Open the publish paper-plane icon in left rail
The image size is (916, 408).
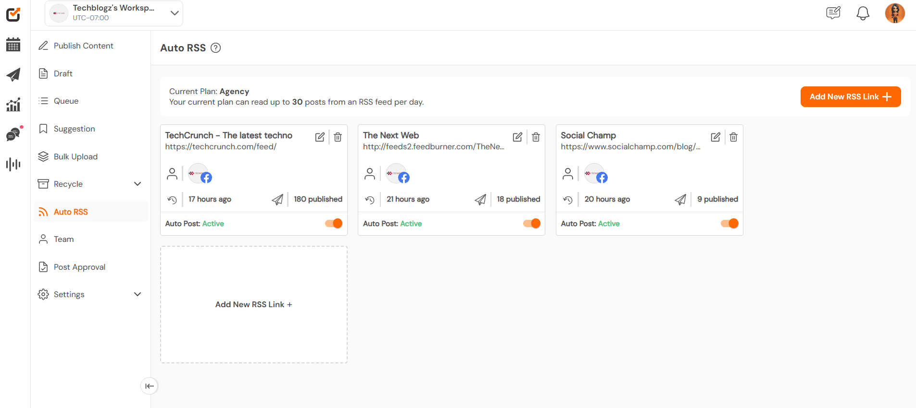click(x=13, y=74)
